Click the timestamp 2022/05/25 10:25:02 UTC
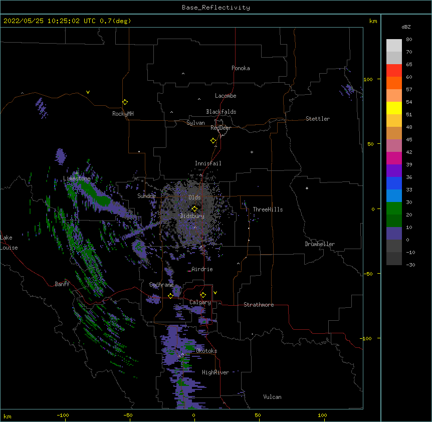 pos(50,21)
